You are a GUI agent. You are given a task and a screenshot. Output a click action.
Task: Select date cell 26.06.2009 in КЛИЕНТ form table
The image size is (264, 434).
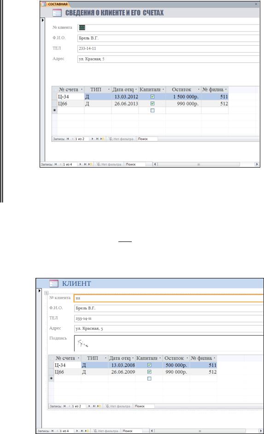coord(122,372)
